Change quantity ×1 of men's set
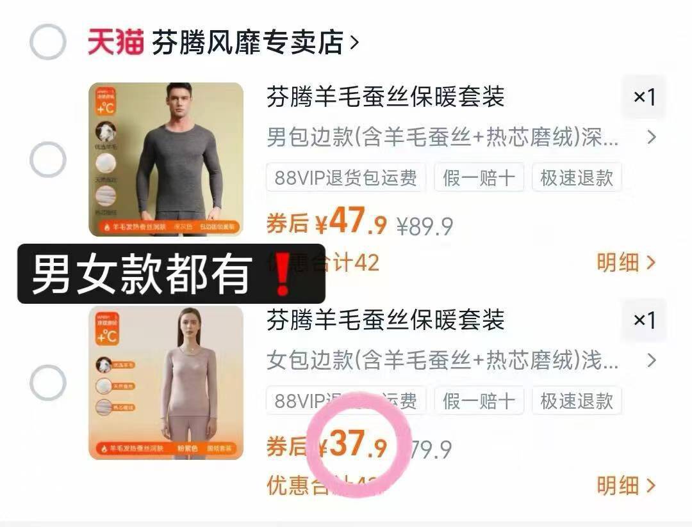 coord(644,97)
